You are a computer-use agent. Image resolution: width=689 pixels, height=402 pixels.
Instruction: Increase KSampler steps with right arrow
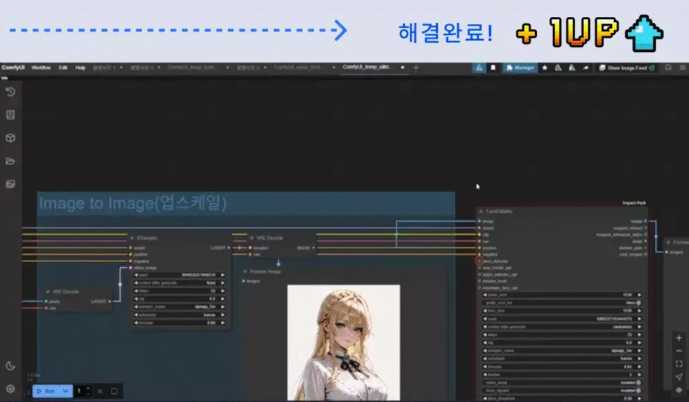(x=223, y=291)
